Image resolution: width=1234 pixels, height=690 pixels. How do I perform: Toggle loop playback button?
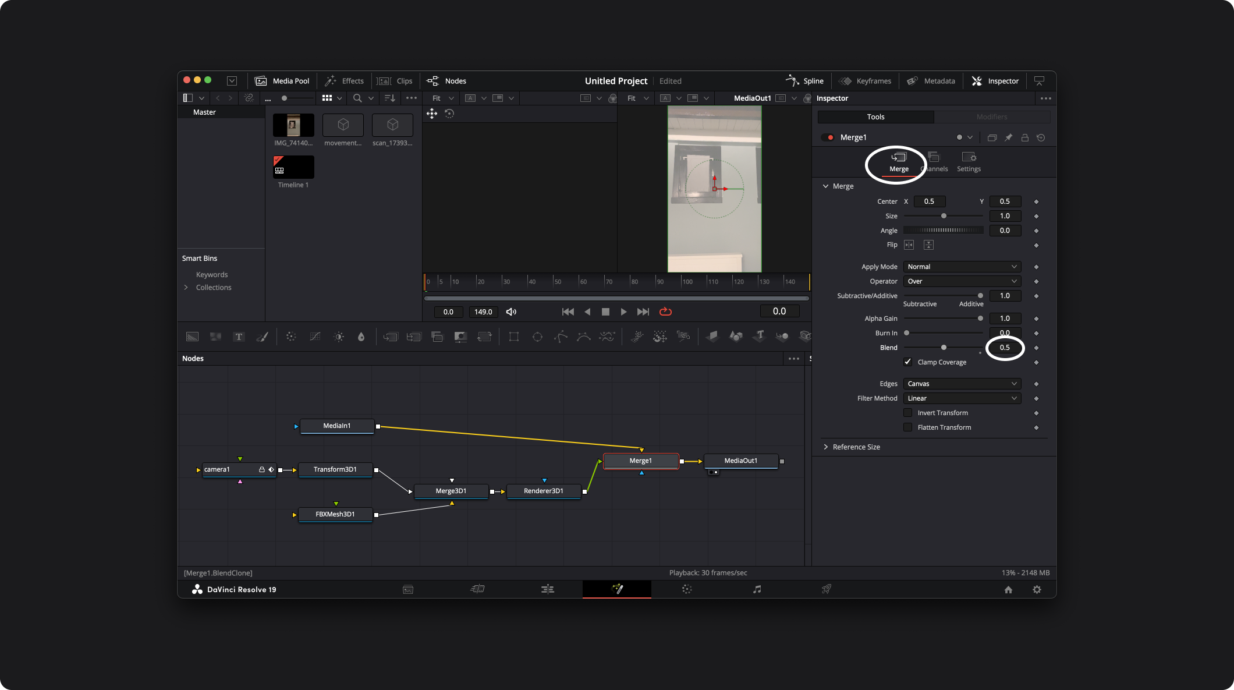pyautogui.click(x=665, y=312)
